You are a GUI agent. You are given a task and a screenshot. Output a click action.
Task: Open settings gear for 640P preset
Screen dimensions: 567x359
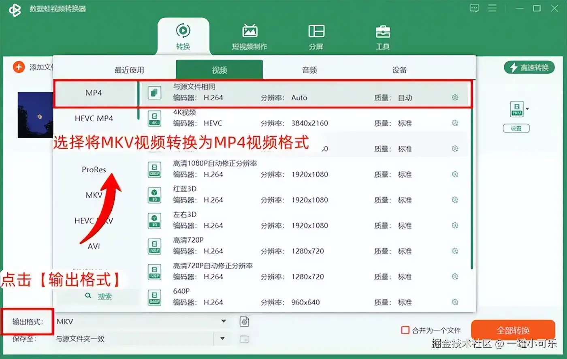(x=455, y=302)
